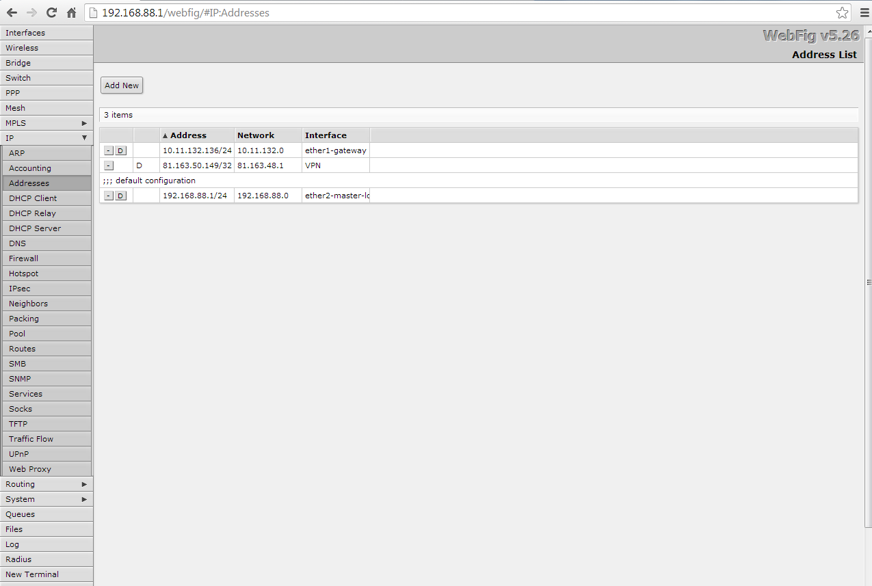The width and height of the screenshot is (872, 586).
Task: Open the Interfaces menu
Action: (47, 33)
